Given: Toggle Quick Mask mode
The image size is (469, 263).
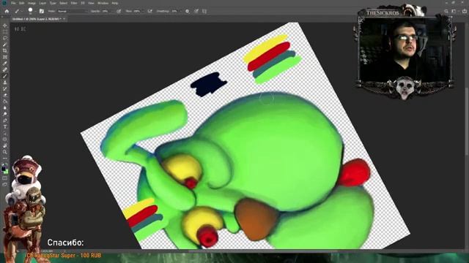Looking at the screenshot, I should pos(5,178).
